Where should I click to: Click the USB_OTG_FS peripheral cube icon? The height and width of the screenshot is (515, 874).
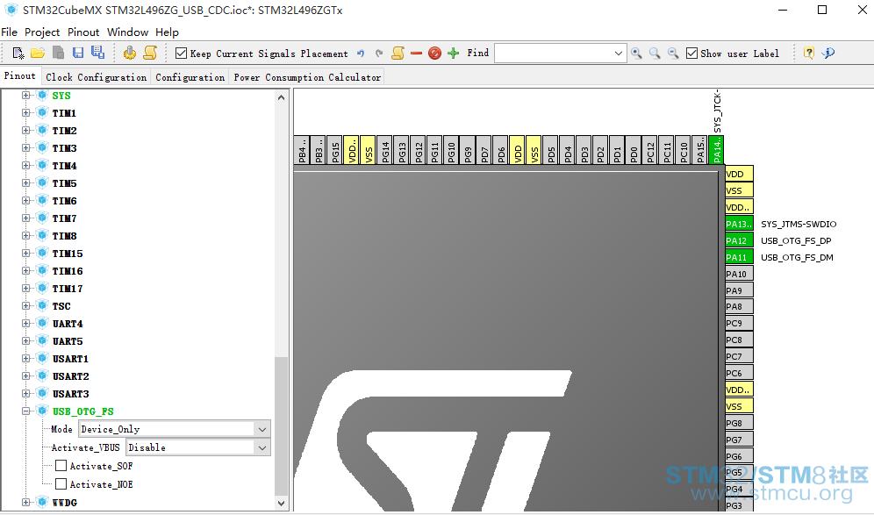click(x=42, y=411)
